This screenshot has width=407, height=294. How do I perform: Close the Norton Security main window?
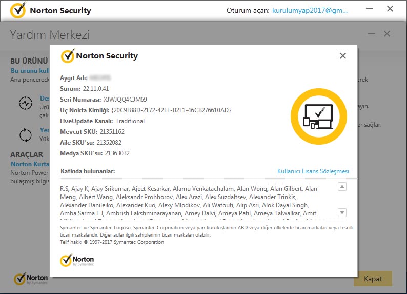390,9
